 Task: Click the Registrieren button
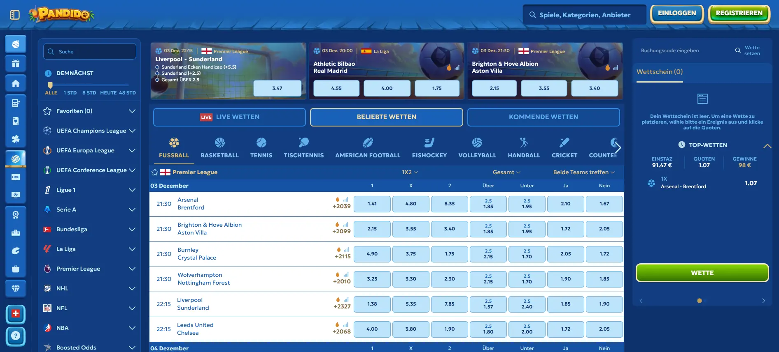[739, 14]
